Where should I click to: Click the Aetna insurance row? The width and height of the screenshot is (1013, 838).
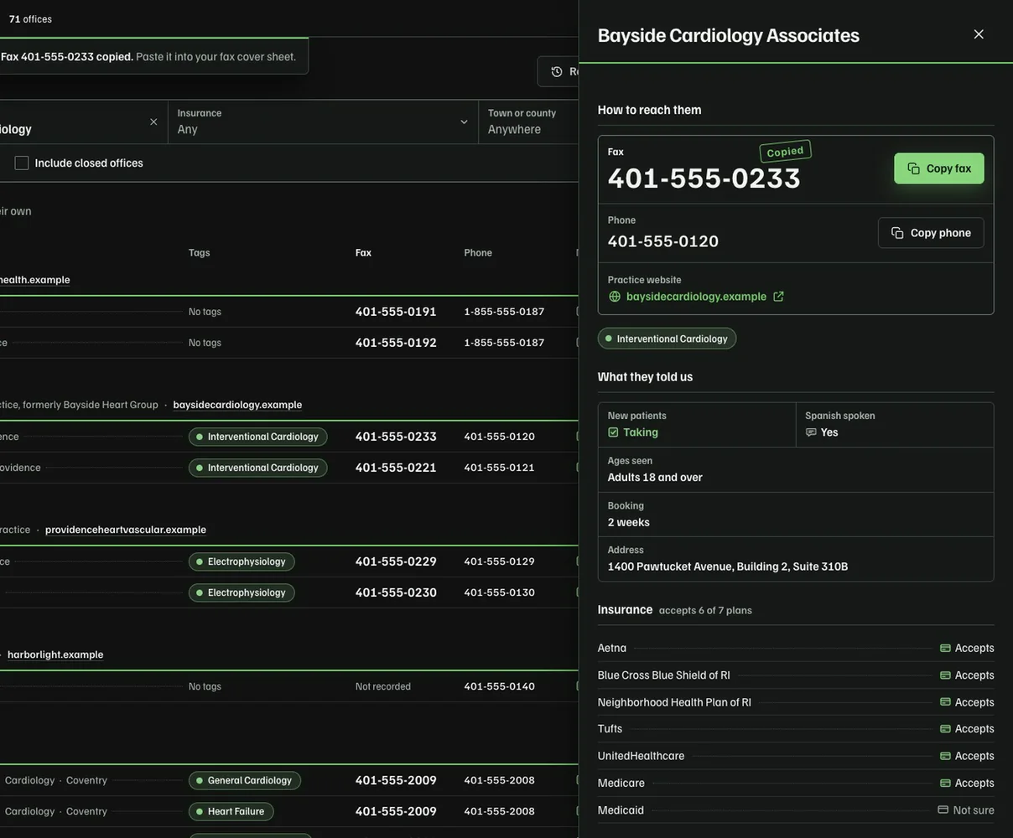796,648
